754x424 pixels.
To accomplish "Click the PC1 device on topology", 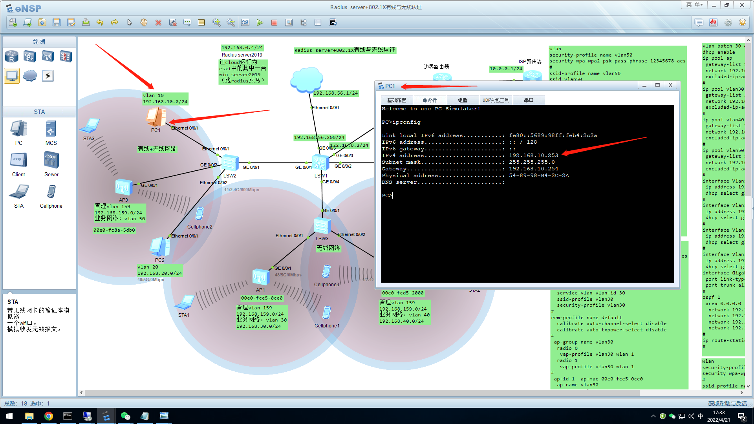I will point(156,117).
